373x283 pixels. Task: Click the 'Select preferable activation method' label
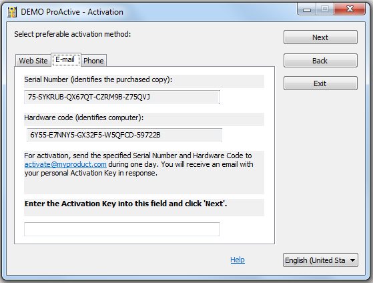click(x=73, y=34)
